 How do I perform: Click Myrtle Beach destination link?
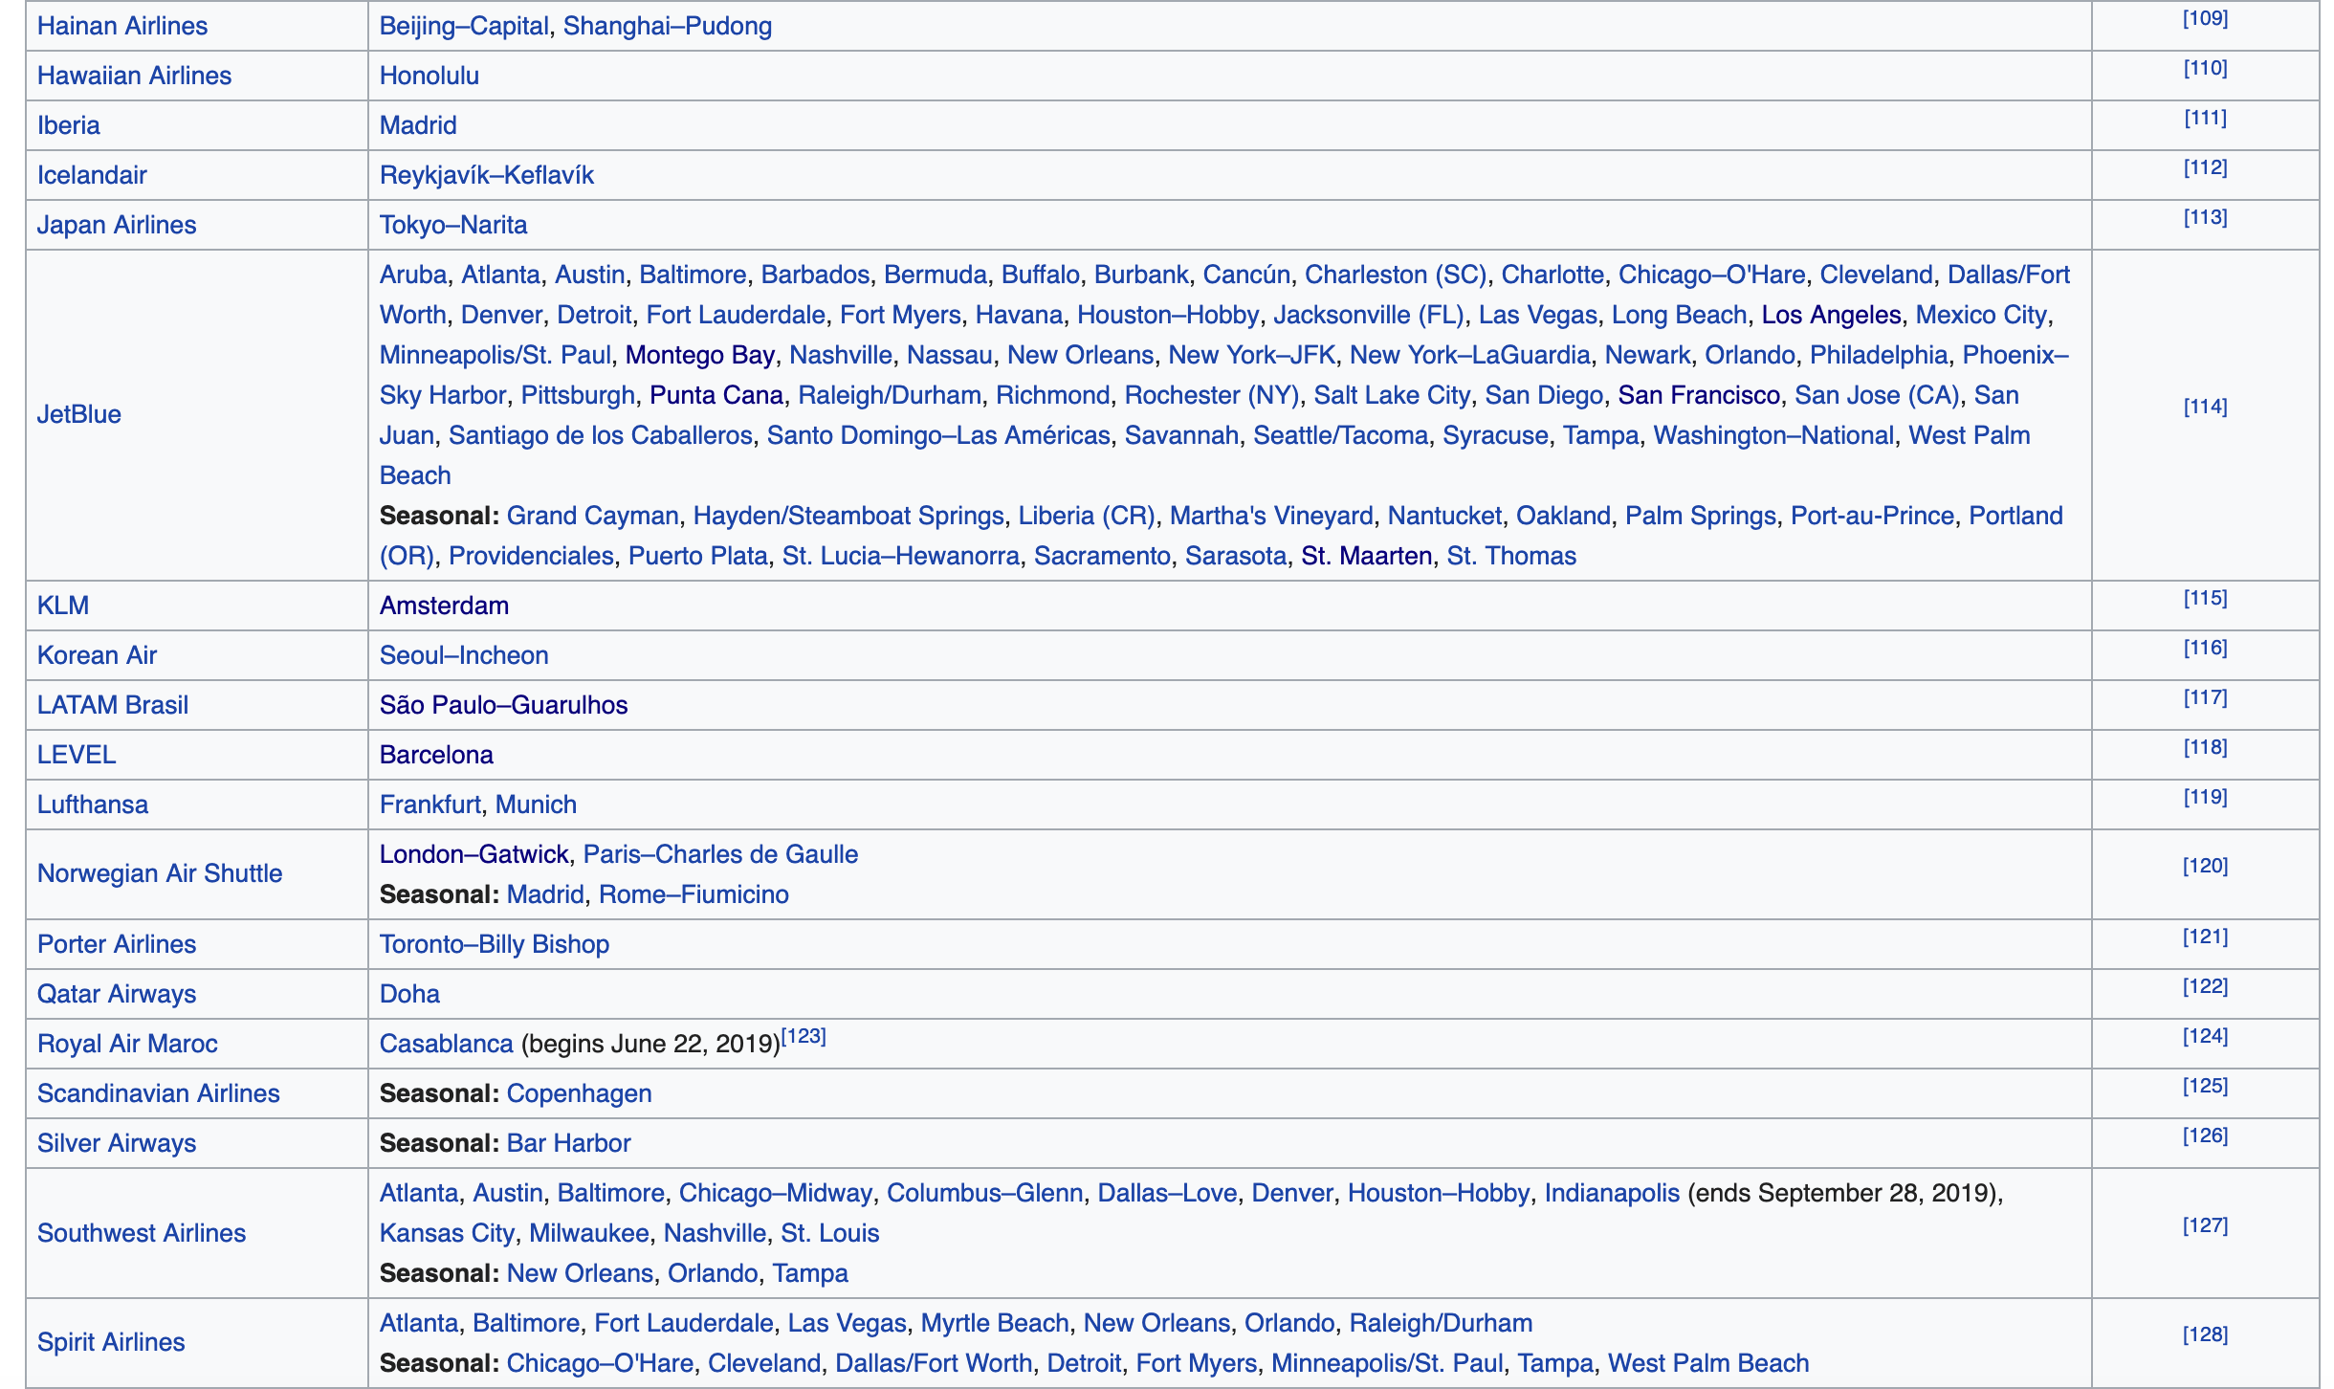tap(994, 1323)
